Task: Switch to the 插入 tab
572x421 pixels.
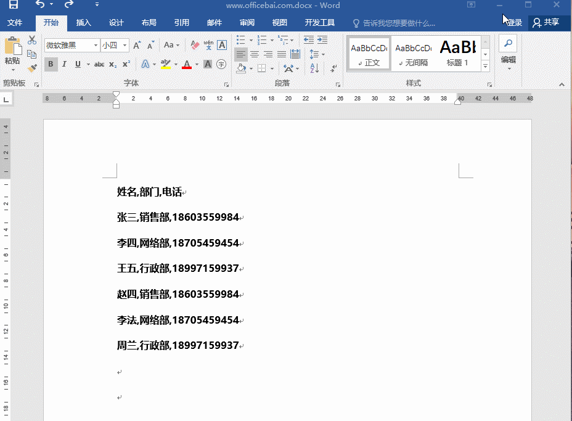Action: click(84, 23)
